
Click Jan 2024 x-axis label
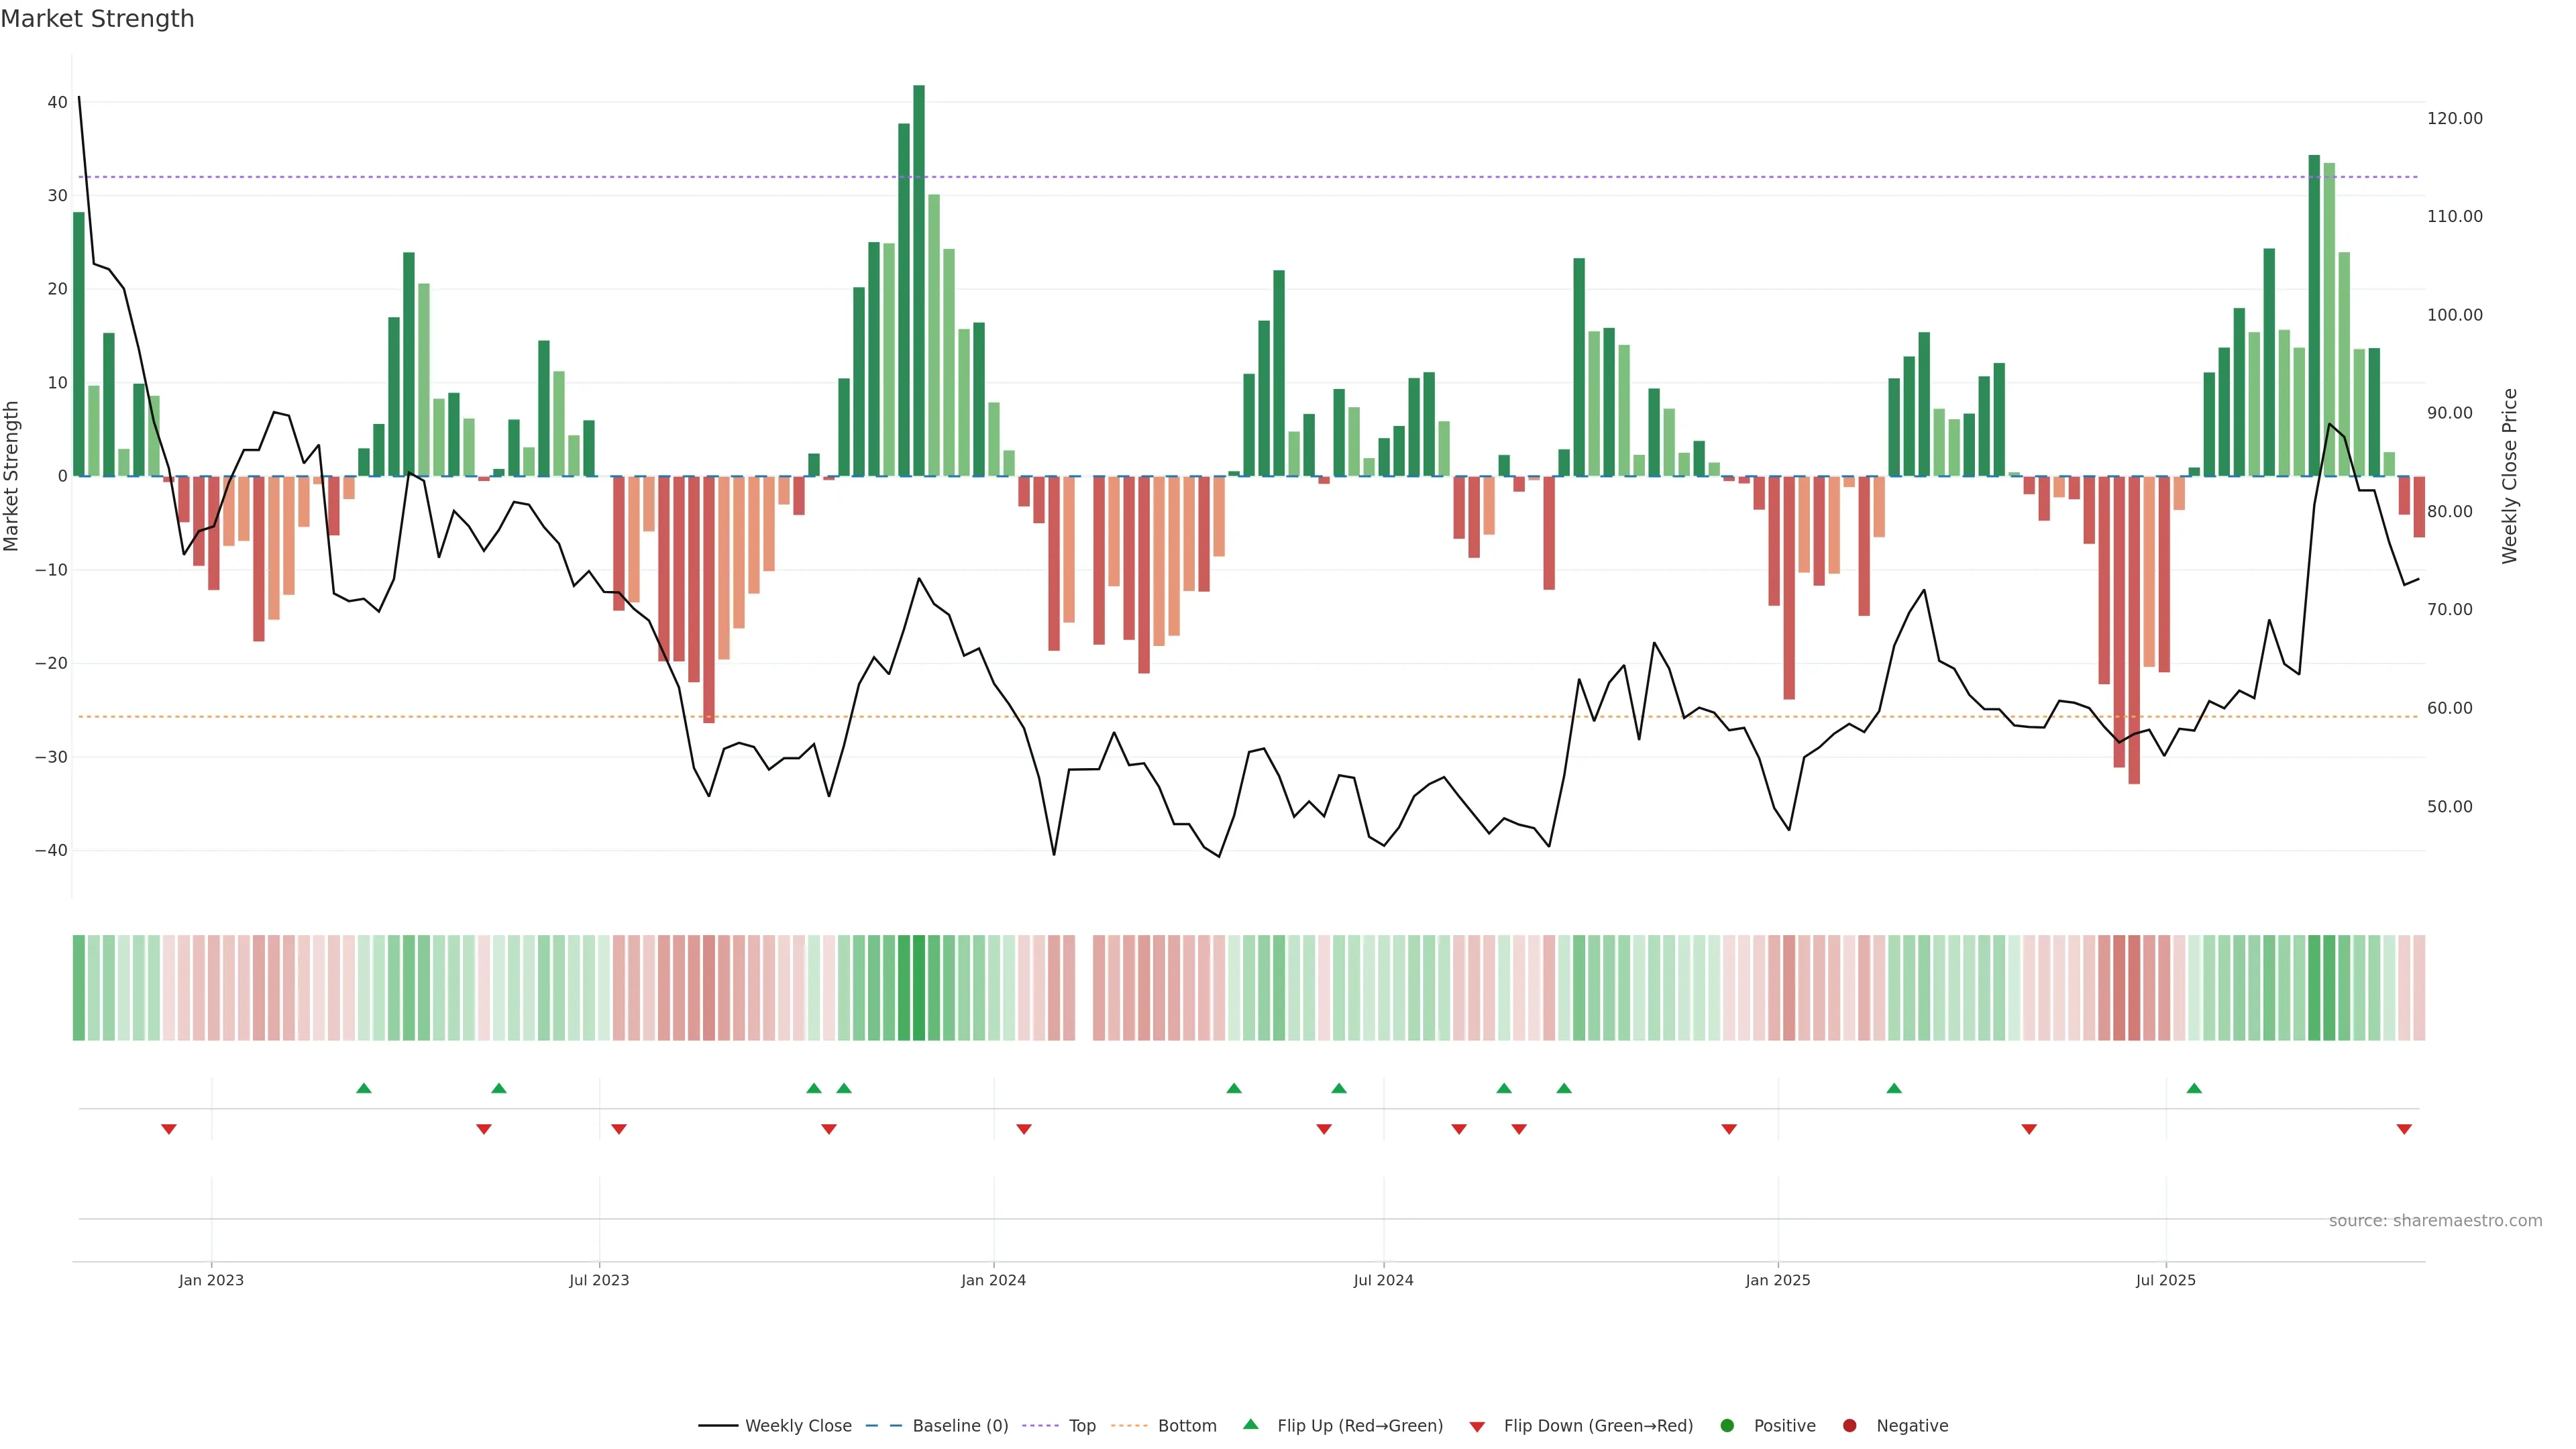[993, 1280]
